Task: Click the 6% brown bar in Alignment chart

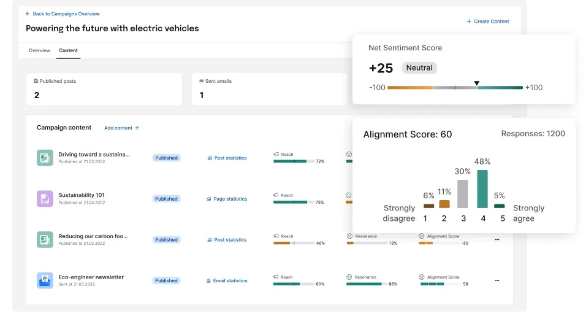Action: point(428,206)
